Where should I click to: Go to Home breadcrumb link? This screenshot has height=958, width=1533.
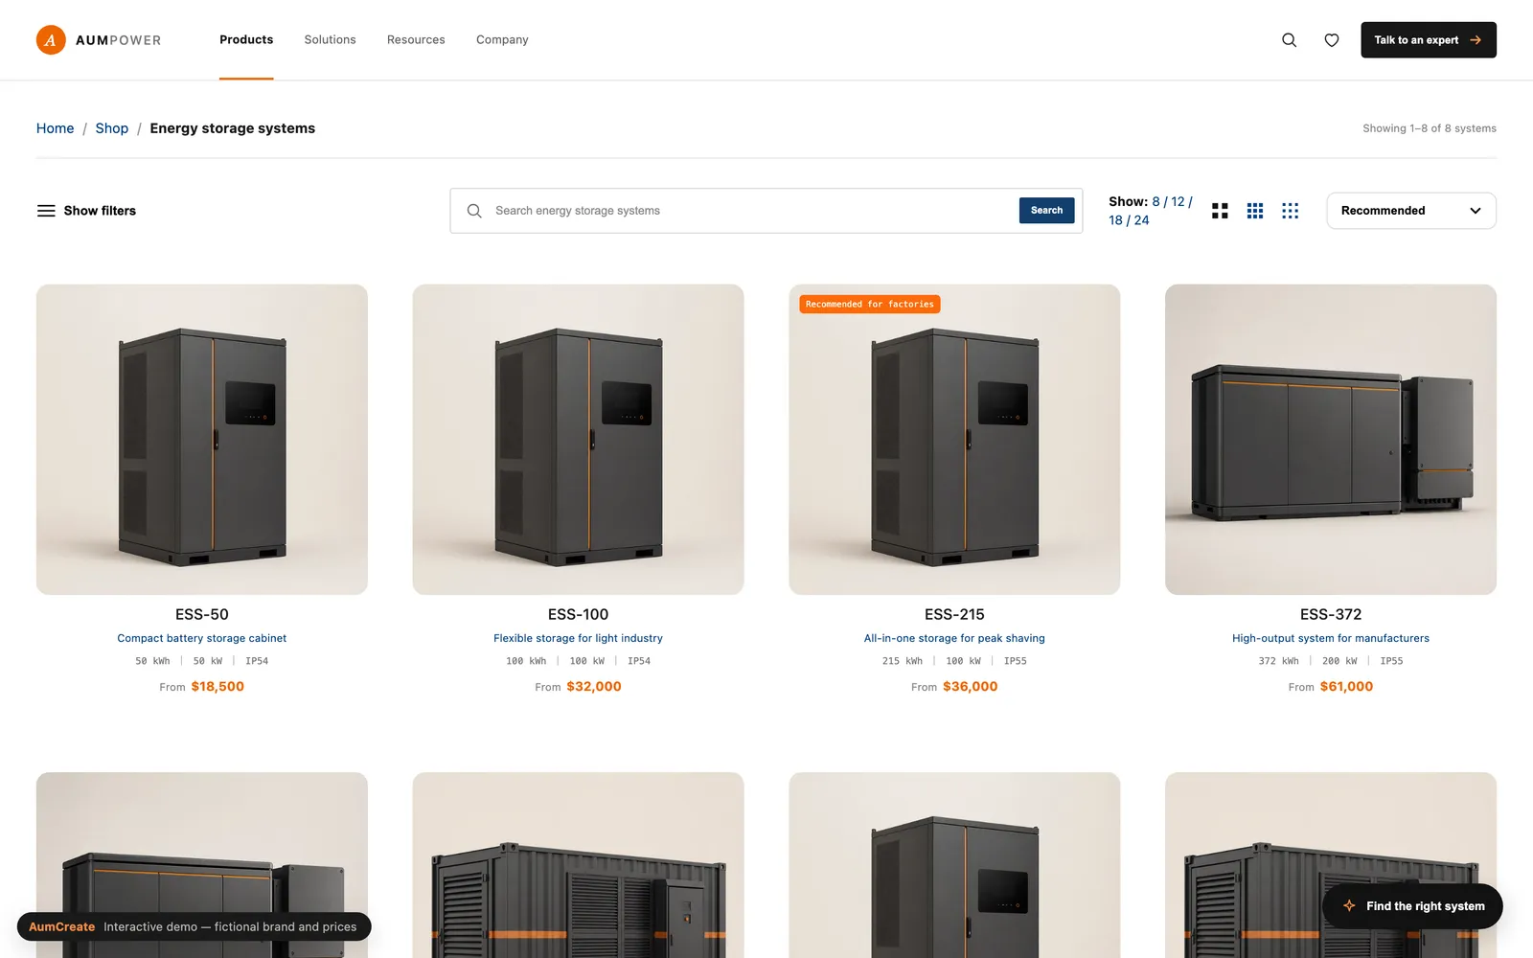(x=56, y=128)
